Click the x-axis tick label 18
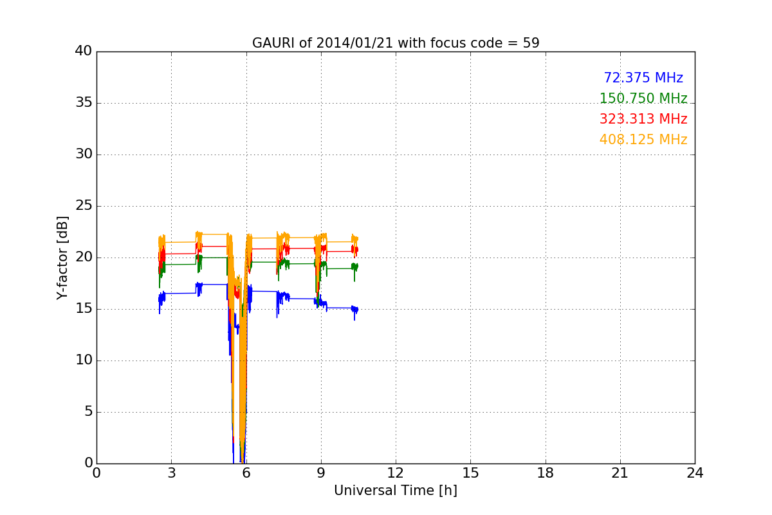772x515 pixels. click(546, 473)
